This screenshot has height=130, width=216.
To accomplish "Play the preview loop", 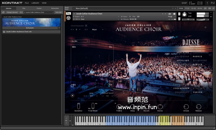I will (x=72, y=95).
